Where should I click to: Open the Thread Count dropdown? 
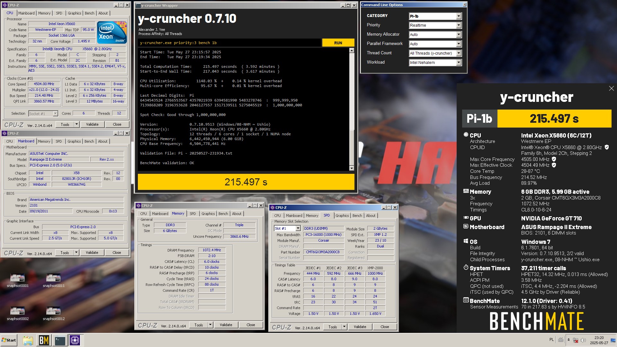pyautogui.click(x=435, y=53)
